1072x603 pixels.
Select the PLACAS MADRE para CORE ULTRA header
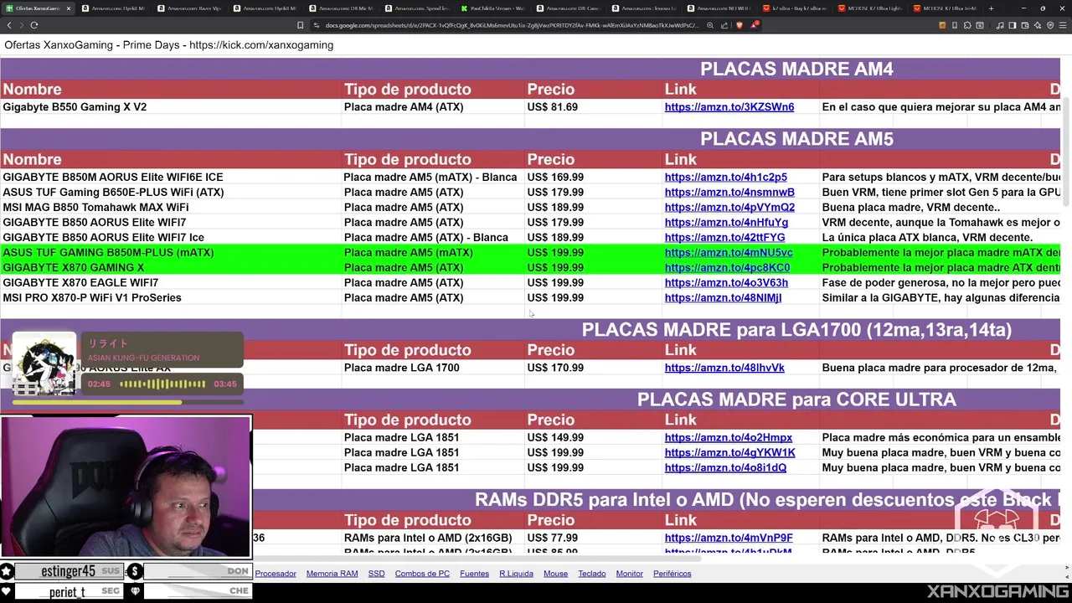coord(796,399)
